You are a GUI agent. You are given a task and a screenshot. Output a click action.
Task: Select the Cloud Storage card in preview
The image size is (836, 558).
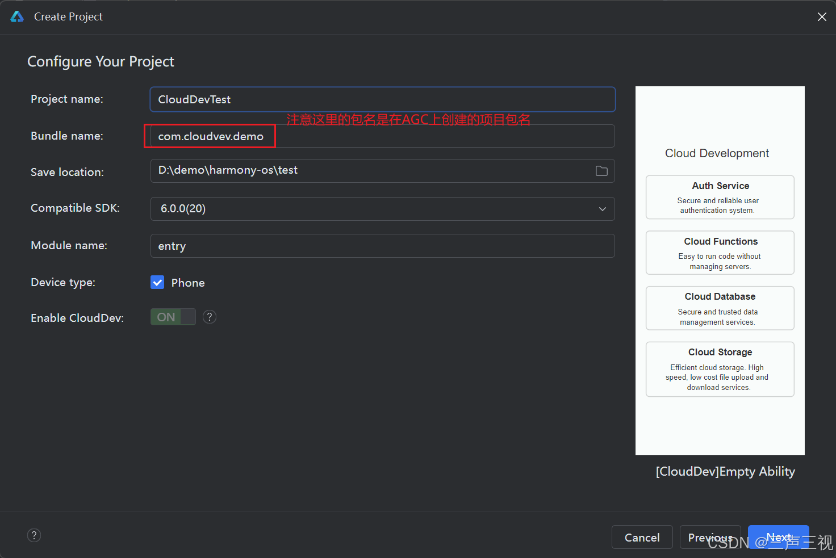720,369
